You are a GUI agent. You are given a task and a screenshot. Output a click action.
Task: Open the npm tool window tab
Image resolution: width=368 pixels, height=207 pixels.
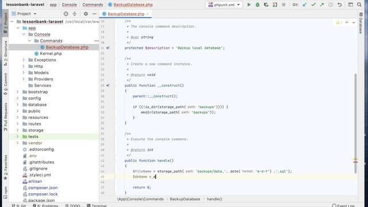click(5, 193)
